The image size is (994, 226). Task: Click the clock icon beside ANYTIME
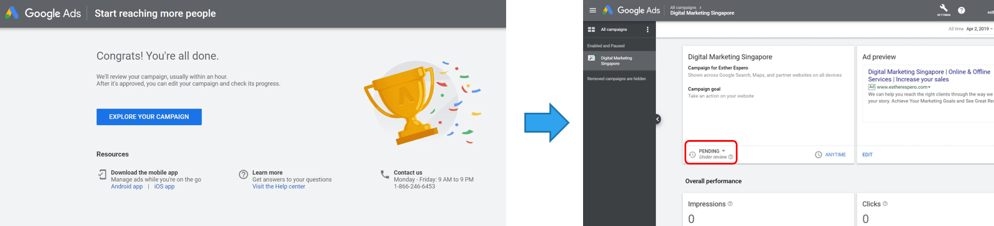point(818,155)
